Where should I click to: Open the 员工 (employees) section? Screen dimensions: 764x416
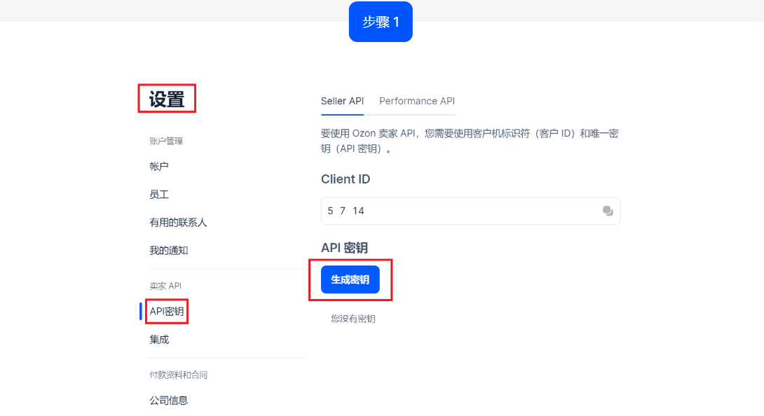(158, 194)
